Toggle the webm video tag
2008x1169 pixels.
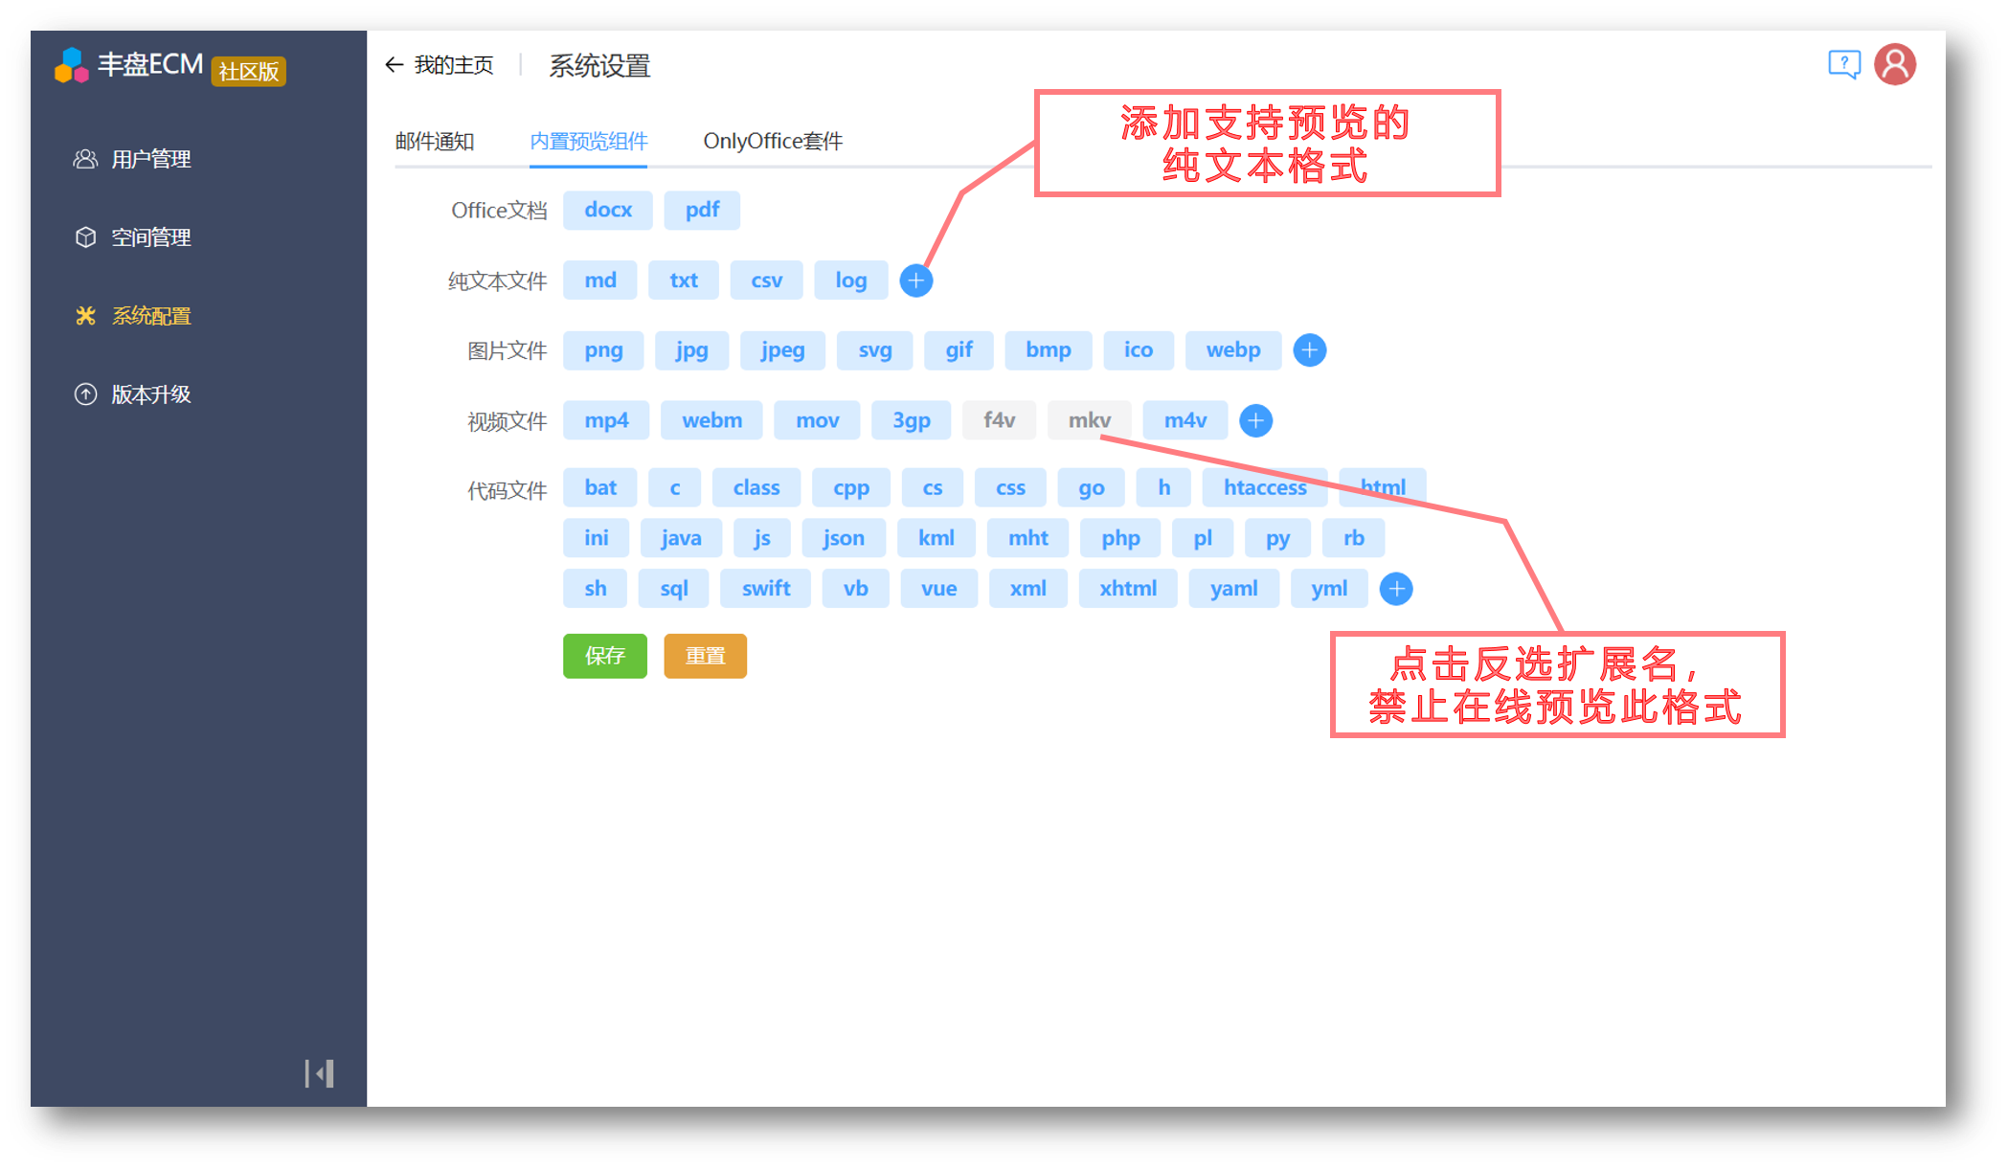[x=711, y=420]
